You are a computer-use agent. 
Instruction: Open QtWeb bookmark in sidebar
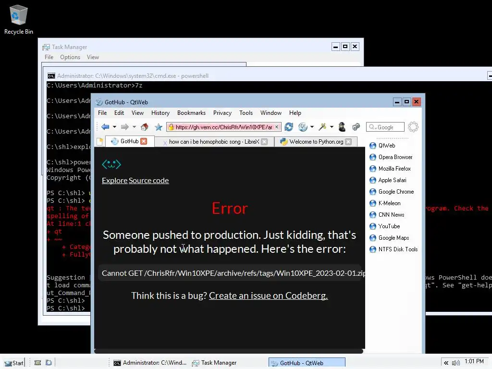click(382, 145)
